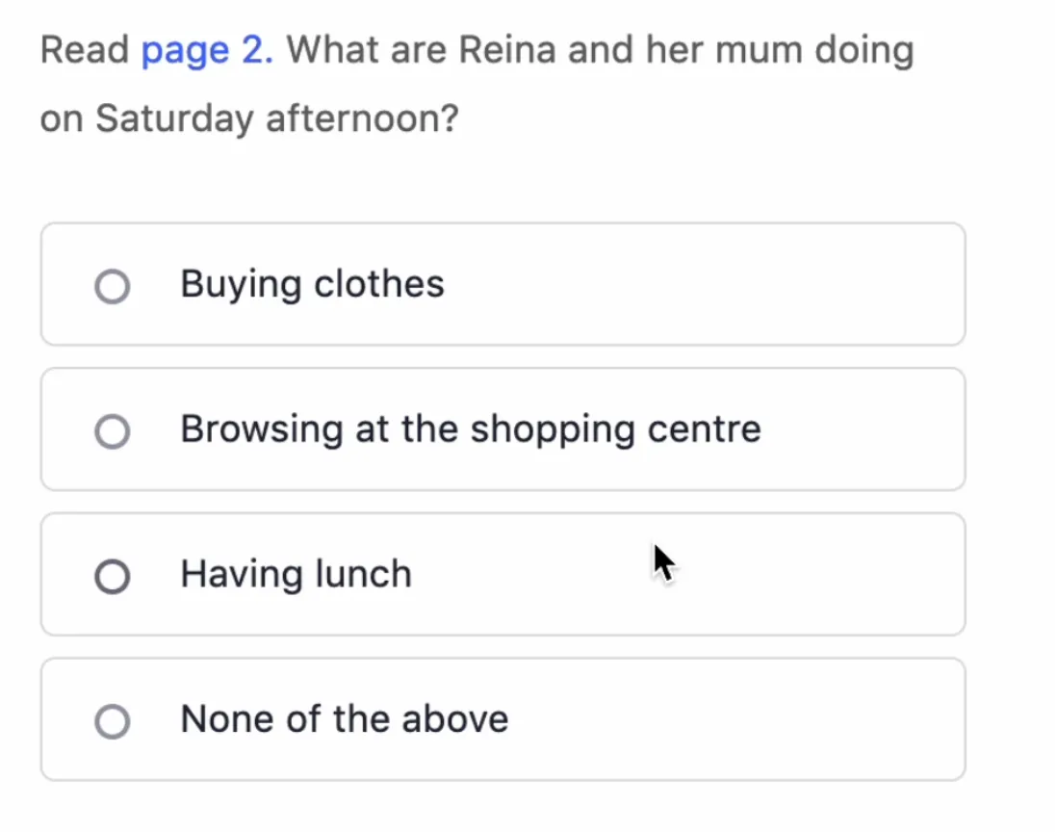The width and height of the screenshot is (1057, 832).
Task: Click the None of the above text
Action: [x=344, y=719]
